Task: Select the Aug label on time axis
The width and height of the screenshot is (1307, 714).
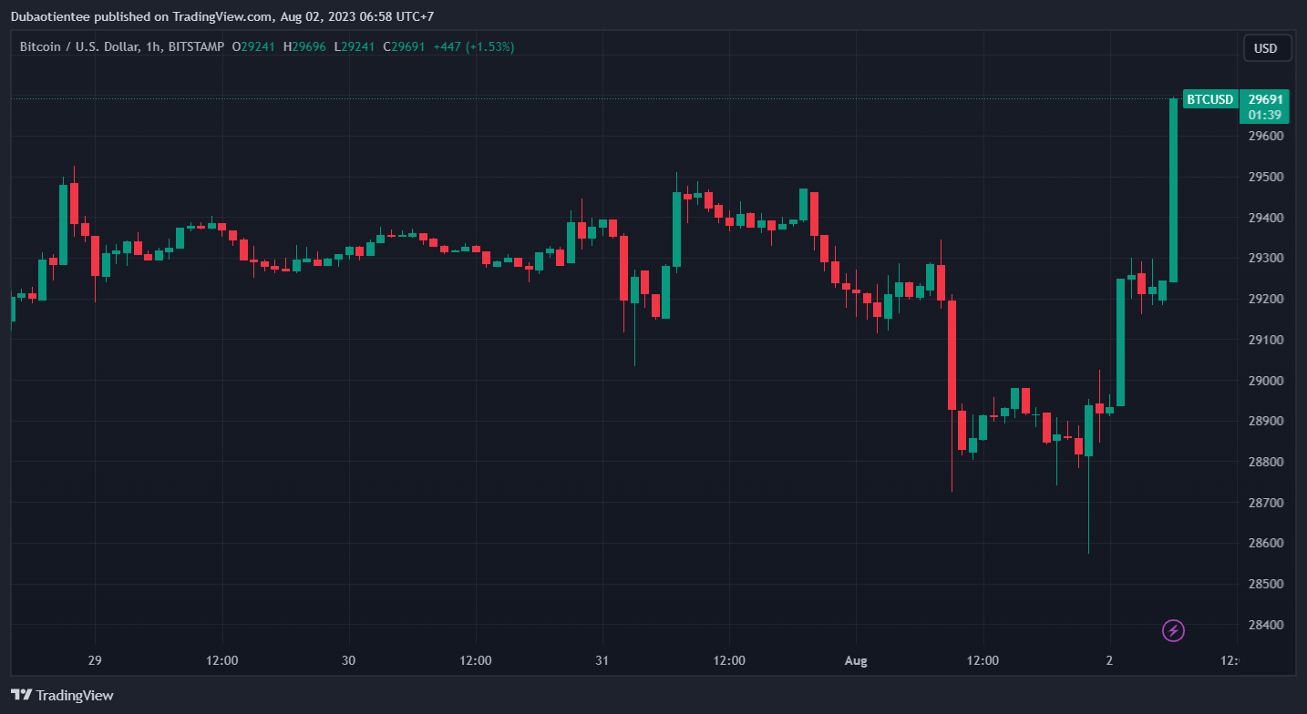Action: click(857, 660)
